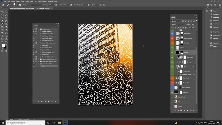
Task: Open File Explorer from taskbar
Action: 59,123
